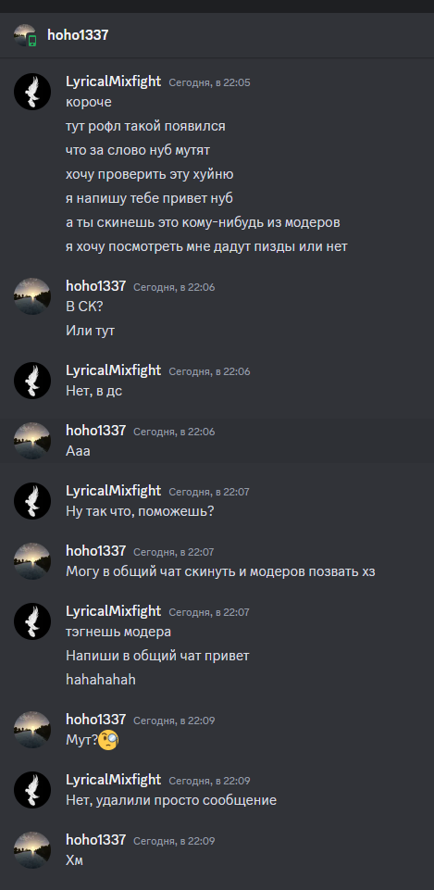Open LyricalMixfight avatar at 22:05 message
The image size is (434, 890).
tap(32, 92)
